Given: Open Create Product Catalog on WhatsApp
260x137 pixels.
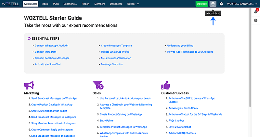Looking at the screenshot, I should click(121, 114).
